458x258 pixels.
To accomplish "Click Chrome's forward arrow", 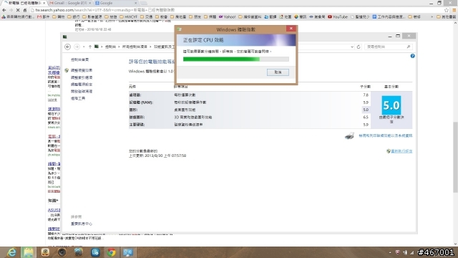I will point(11,10).
